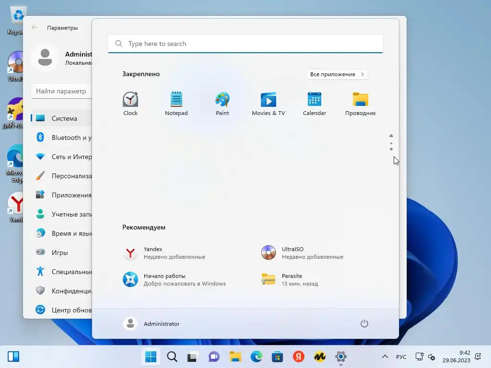Open the taskbar Search icon
This screenshot has width=491, height=368.
coord(172,356)
